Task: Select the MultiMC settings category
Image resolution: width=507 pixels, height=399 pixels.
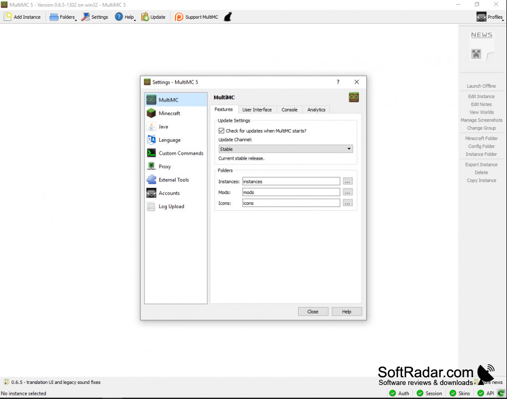Action: pyautogui.click(x=176, y=100)
